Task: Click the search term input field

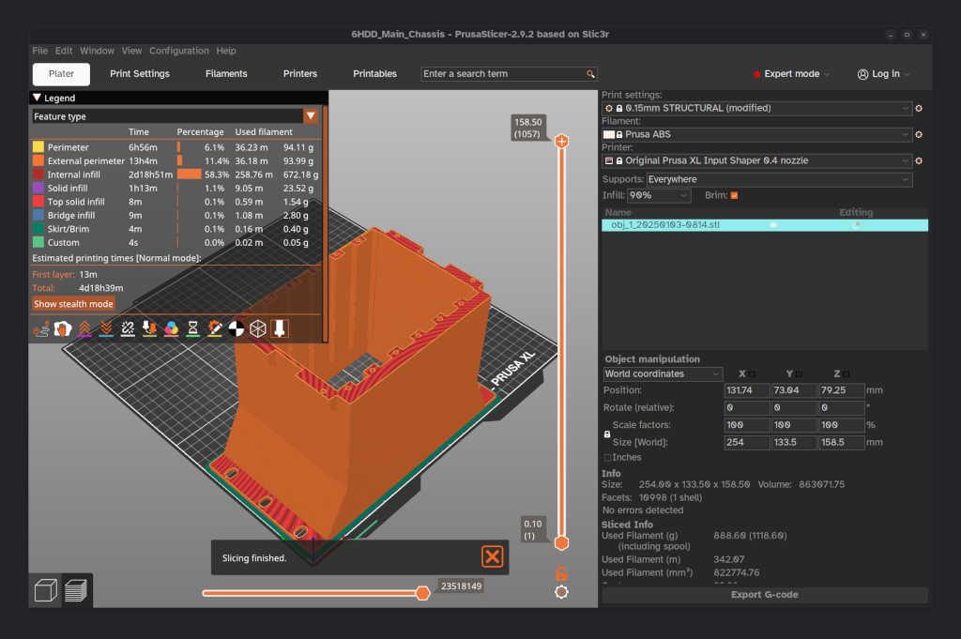Action: (503, 74)
